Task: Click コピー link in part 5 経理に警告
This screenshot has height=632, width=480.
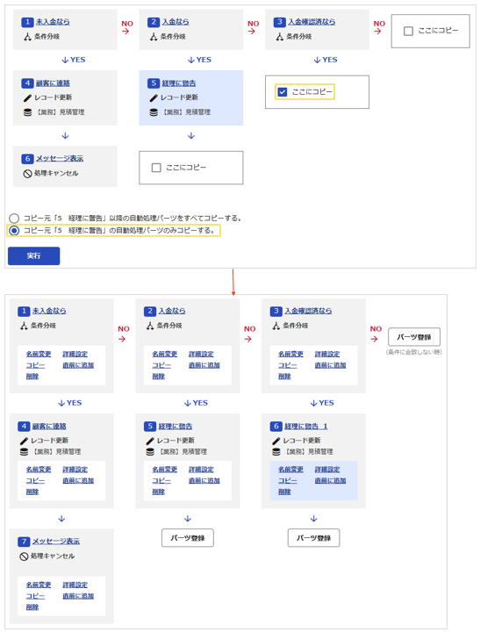Action: [161, 480]
